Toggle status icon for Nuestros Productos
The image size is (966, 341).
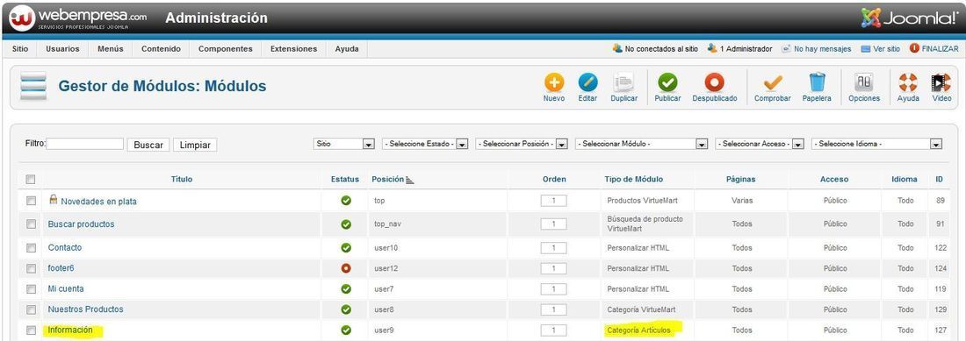[x=346, y=309]
